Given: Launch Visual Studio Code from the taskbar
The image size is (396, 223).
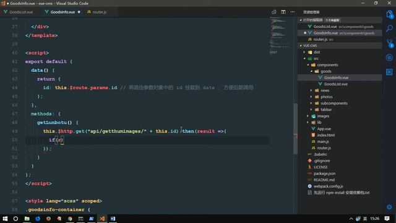Looking at the screenshot, I should (102, 219).
